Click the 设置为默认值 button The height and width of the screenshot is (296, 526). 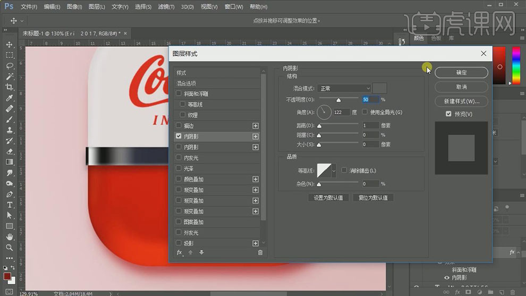point(328,198)
